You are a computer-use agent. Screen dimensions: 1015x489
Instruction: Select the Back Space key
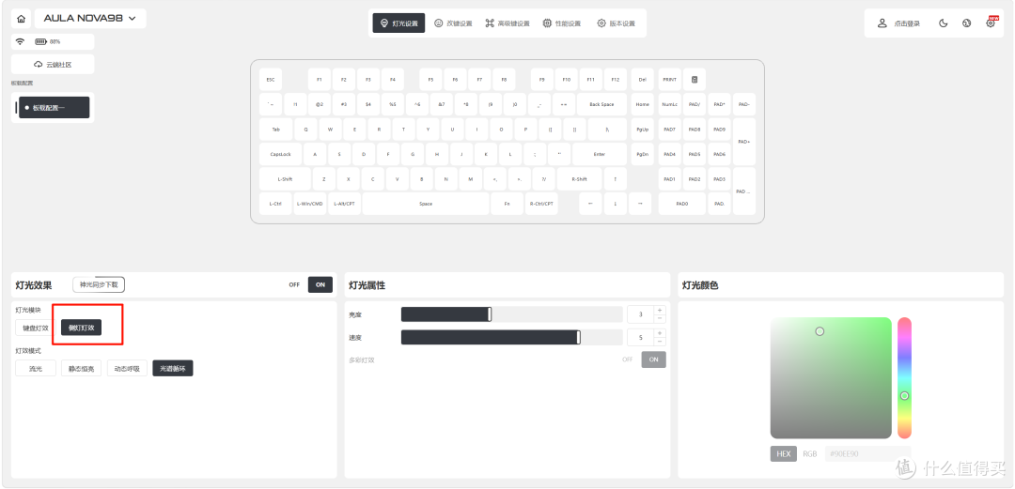[601, 104]
